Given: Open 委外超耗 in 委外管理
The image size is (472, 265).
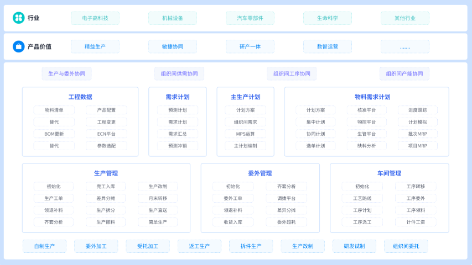Looking at the screenshot, I should click(x=286, y=222).
